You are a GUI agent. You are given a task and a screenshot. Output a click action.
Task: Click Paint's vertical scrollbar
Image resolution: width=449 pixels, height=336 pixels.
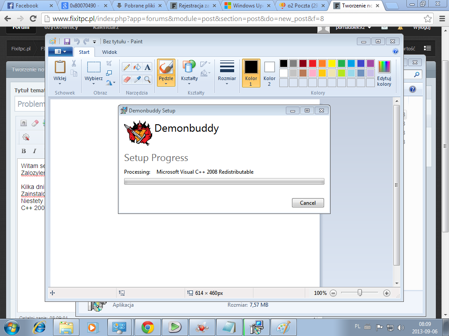pos(396,185)
